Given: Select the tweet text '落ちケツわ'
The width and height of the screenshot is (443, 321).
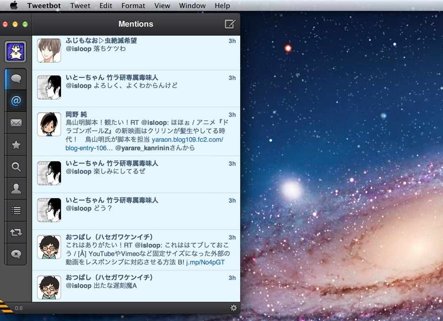Looking at the screenshot, I should [109, 49].
